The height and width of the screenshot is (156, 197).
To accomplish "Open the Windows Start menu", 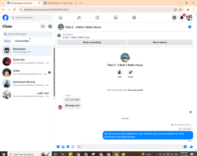I will 4,154.
